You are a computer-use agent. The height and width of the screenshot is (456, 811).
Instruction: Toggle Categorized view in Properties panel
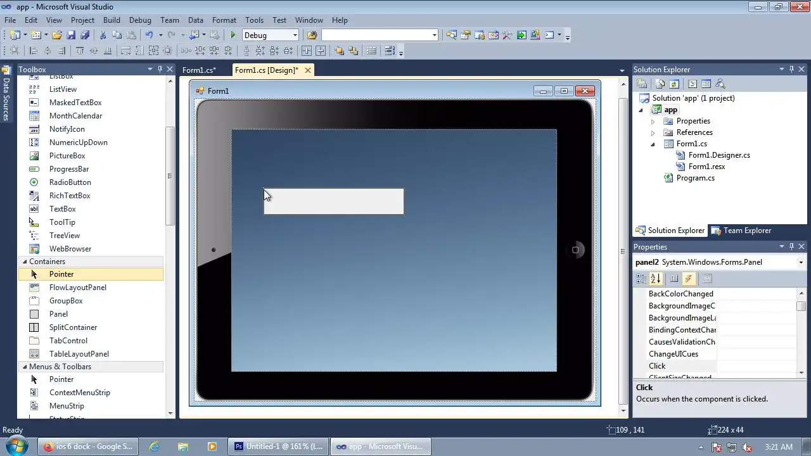pyautogui.click(x=642, y=279)
